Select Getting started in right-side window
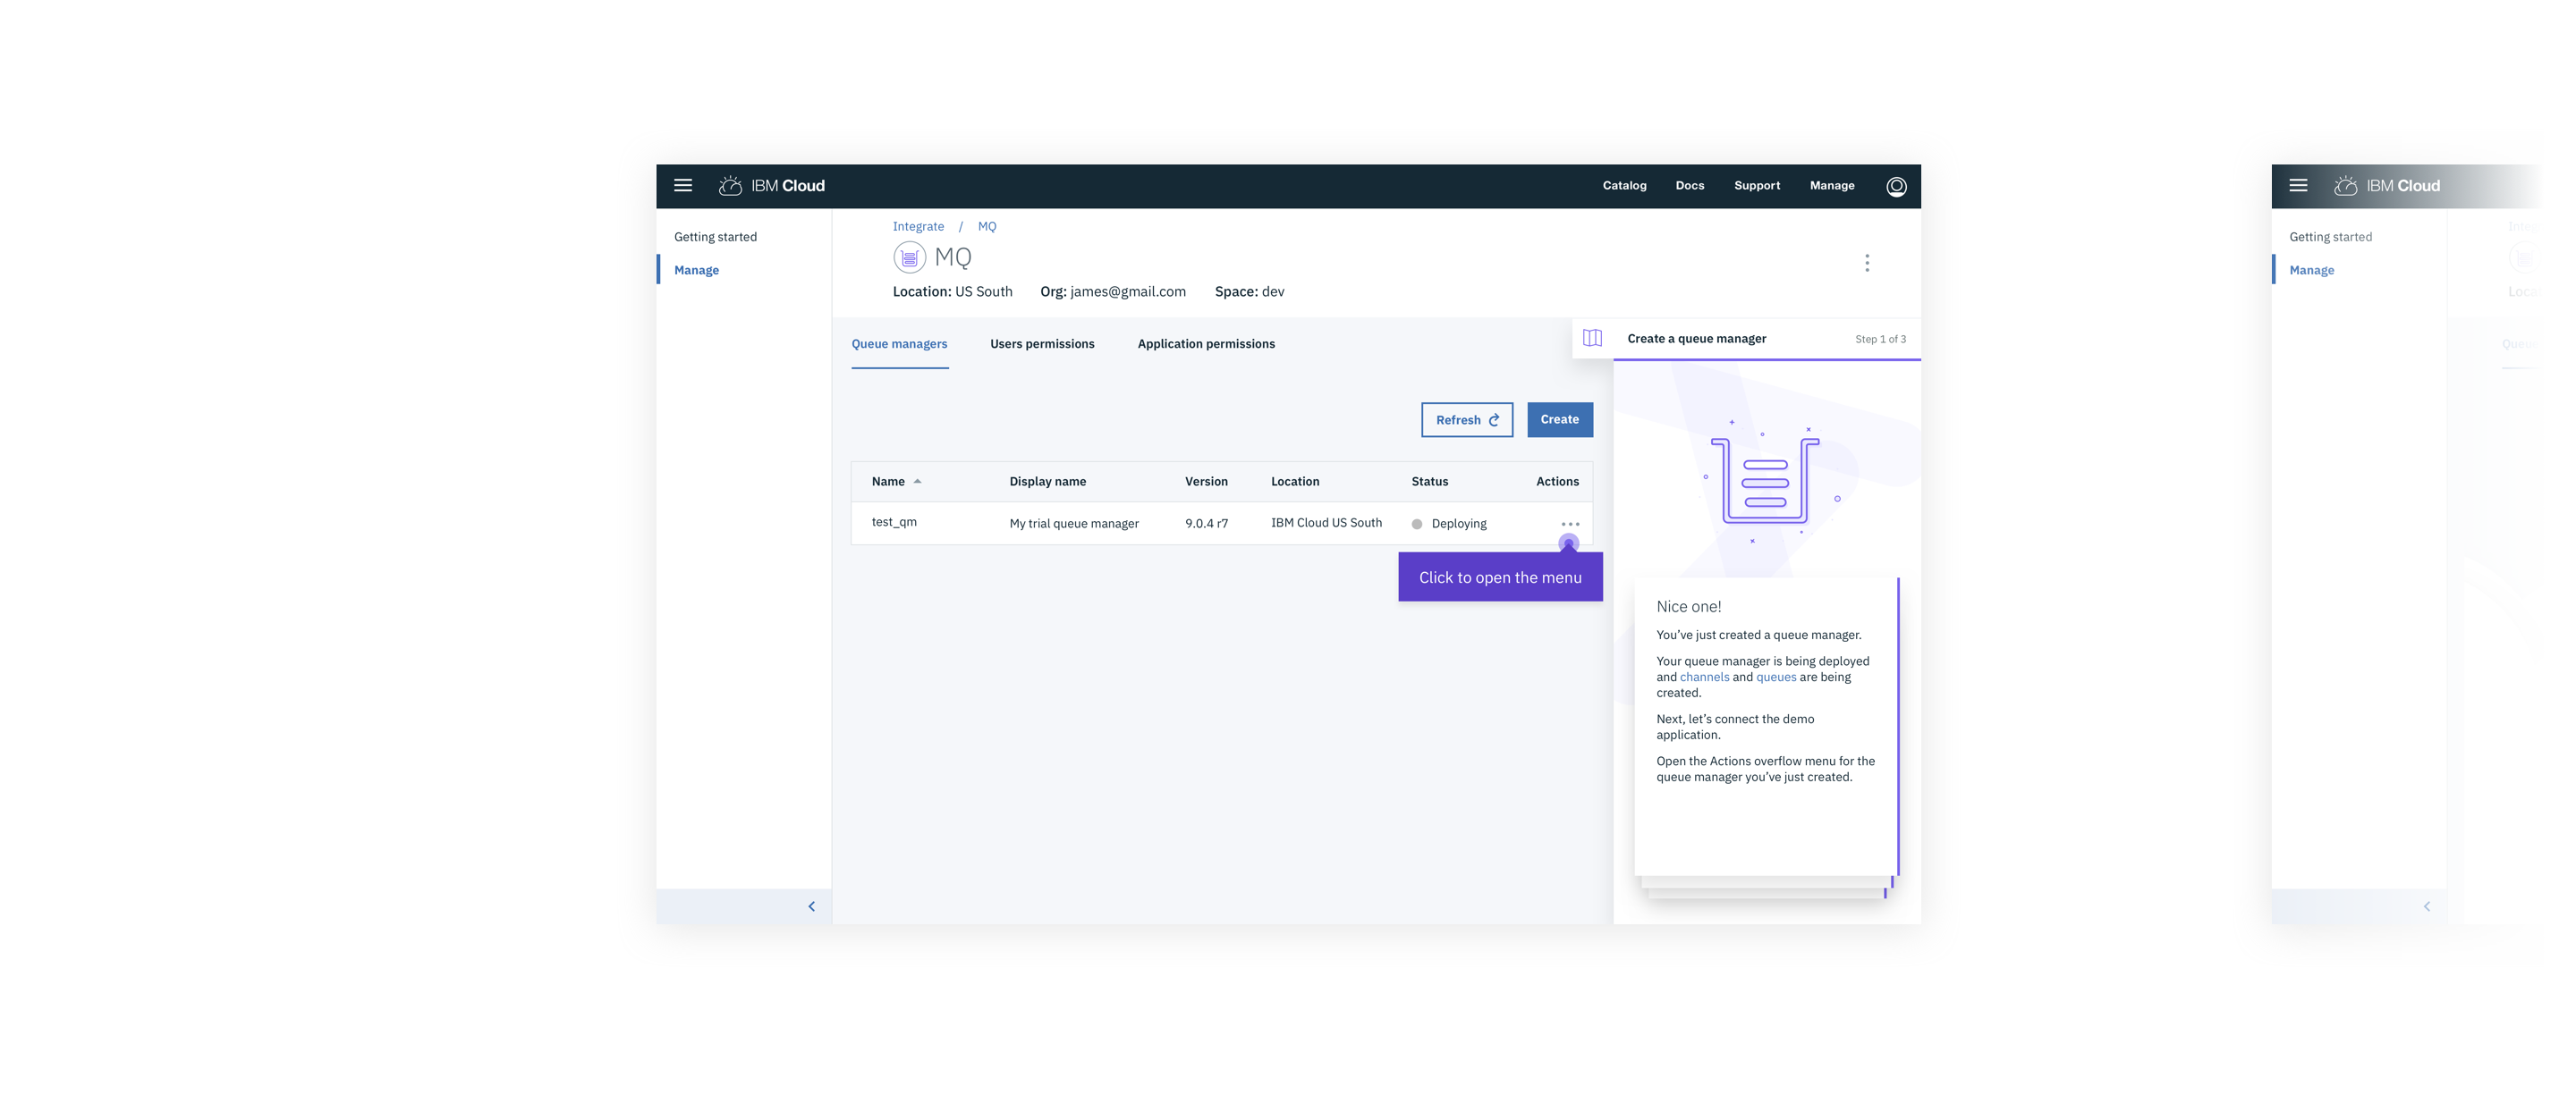Screen dimensions: 2576x1103 (2330, 237)
